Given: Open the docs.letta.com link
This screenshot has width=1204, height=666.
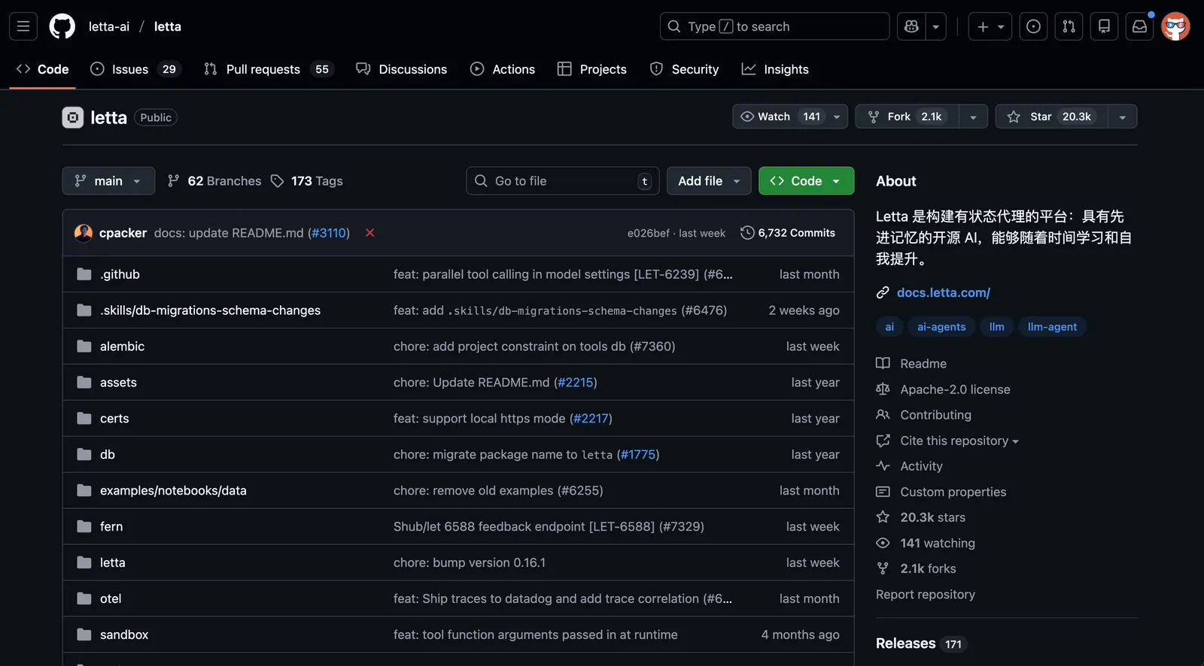Looking at the screenshot, I should 944,292.
